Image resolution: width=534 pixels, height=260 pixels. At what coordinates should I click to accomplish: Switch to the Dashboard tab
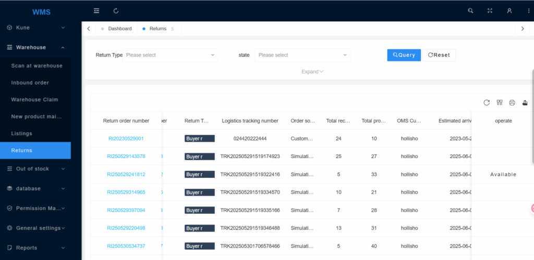(x=119, y=29)
